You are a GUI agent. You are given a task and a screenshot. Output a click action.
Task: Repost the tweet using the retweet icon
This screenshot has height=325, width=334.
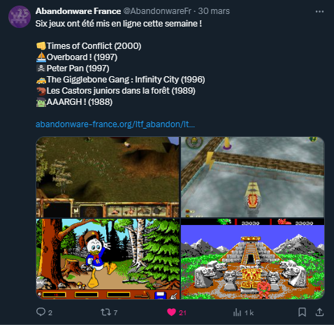coord(106,312)
